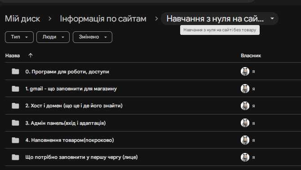Screen dimensions: 301x170
Task: Open the Змінено filter dropdown
Action: pyautogui.click(x=93, y=37)
